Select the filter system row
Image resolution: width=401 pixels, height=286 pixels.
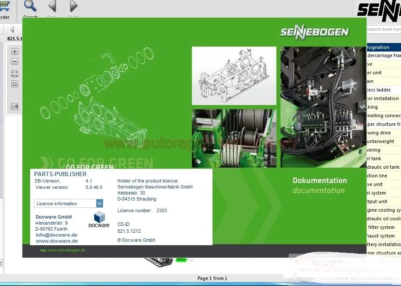click(x=384, y=227)
